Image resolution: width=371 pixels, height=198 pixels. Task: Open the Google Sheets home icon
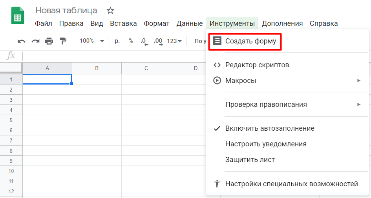pyautogui.click(x=18, y=16)
